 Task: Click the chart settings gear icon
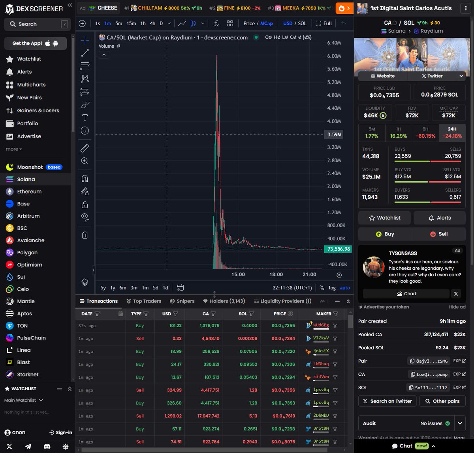click(339, 275)
